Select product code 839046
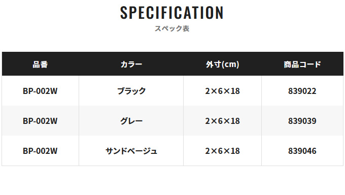 point(302,151)
